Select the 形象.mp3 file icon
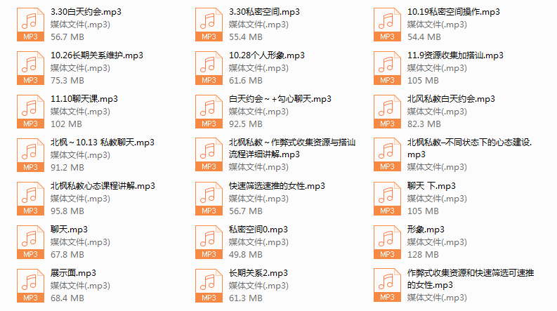Image resolution: width=557 pixels, height=311 pixels. point(387,242)
